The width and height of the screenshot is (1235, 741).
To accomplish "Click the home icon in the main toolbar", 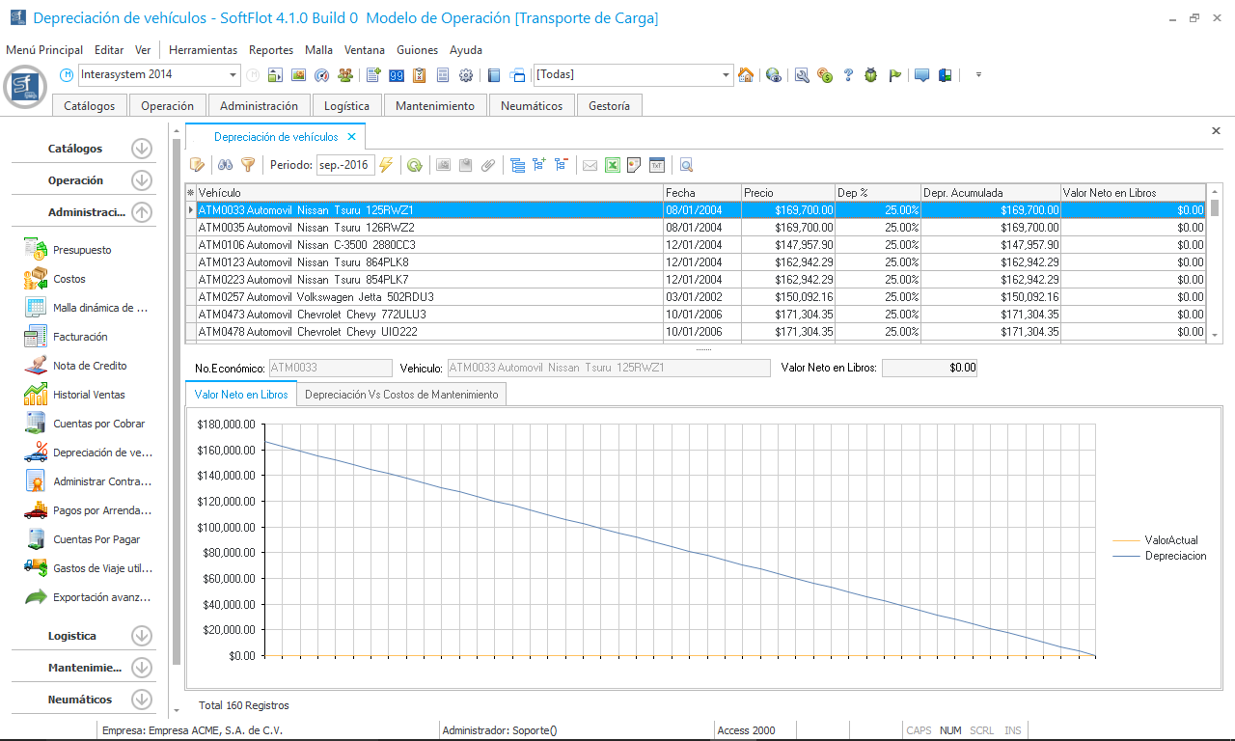I will [x=746, y=75].
